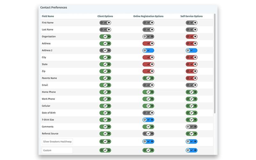Click disabled icon in Address Self-Service toggle
The image size is (256, 160).
tap(188, 44)
